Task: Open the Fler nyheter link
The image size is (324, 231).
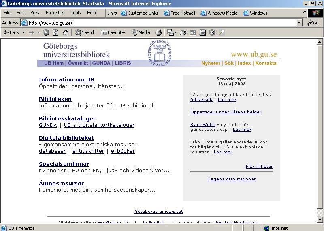Action: pyautogui.click(x=259, y=167)
